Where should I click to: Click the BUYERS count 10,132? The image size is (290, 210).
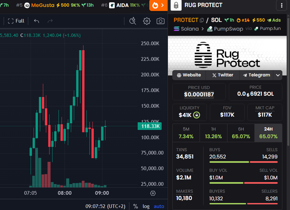[216, 199]
